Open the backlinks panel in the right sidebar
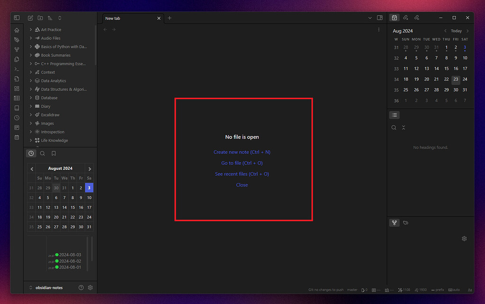 tap(394, 222)
